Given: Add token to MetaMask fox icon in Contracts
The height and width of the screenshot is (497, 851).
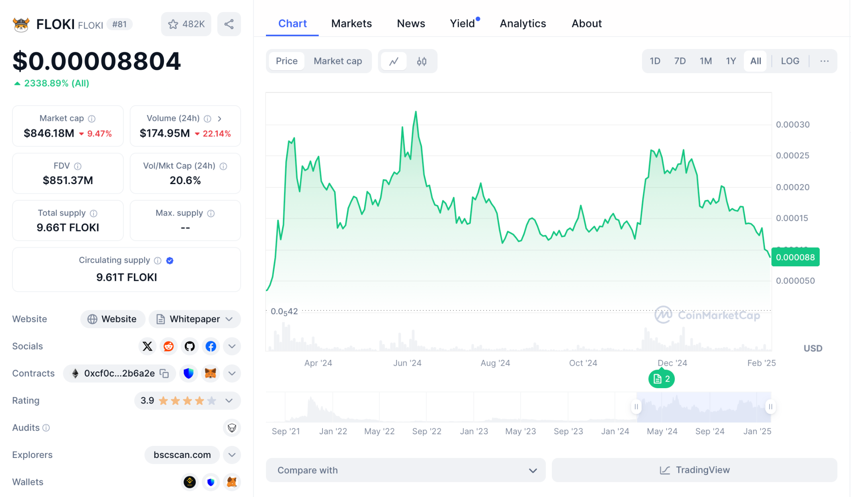Looking at the screenshot, I should pos(211,374).
